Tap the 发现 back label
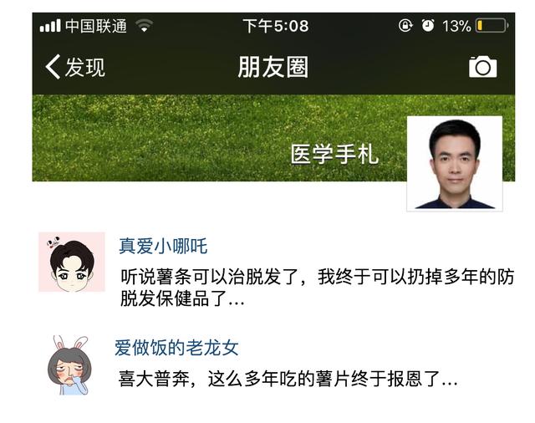The image size is (535, 423). tap(85, 67)
